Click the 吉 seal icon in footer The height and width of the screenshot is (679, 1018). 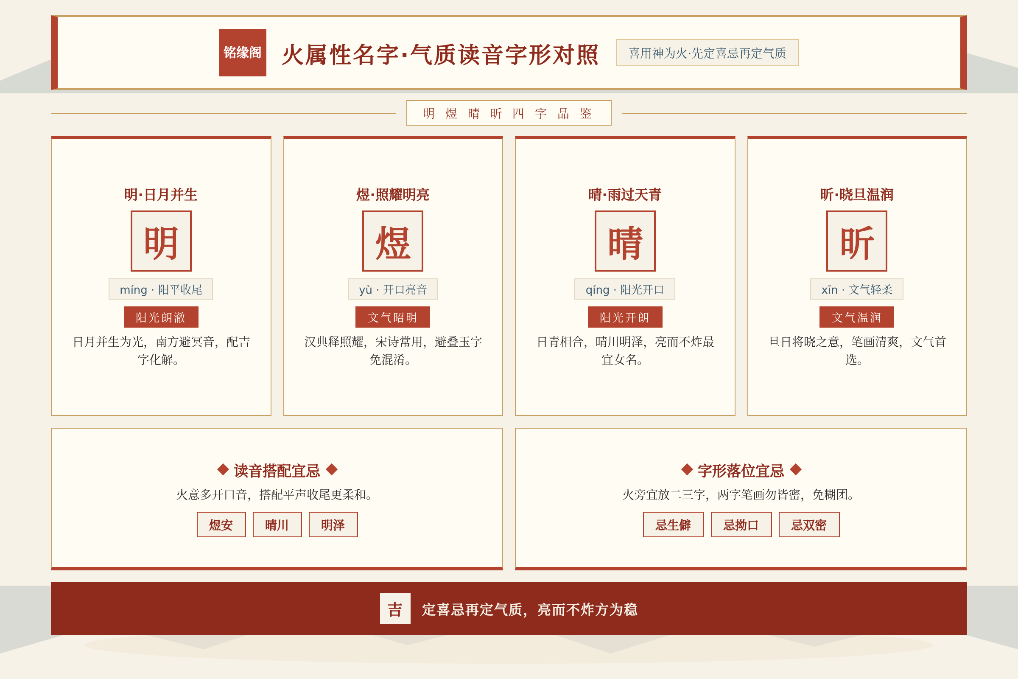[395, 609]
